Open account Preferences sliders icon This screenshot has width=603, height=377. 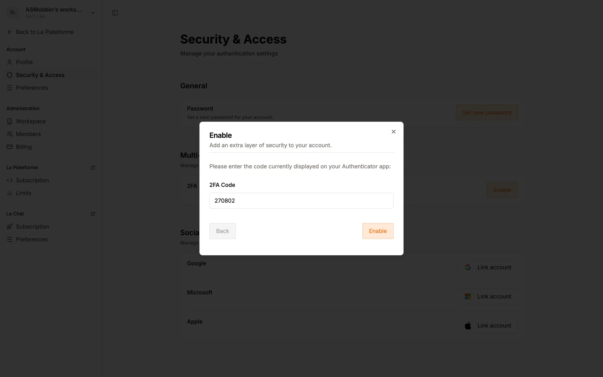click(10, 88)
